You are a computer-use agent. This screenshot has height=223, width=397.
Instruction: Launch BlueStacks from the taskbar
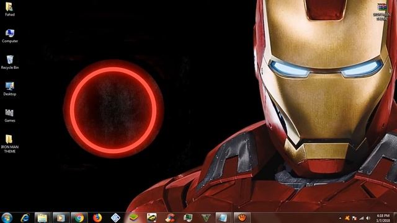[x=133, y=217]
